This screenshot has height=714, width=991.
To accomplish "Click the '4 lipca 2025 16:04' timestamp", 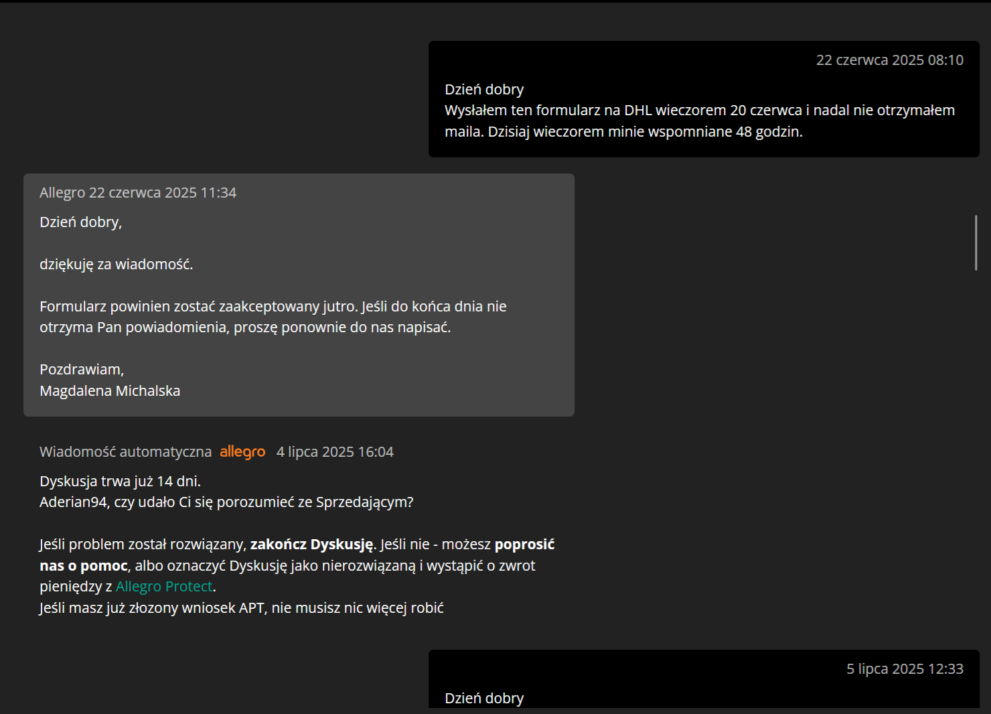I will [335, 452].
